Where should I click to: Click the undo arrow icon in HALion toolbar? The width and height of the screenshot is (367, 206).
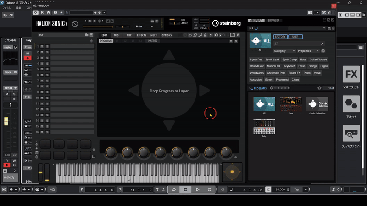216,35
